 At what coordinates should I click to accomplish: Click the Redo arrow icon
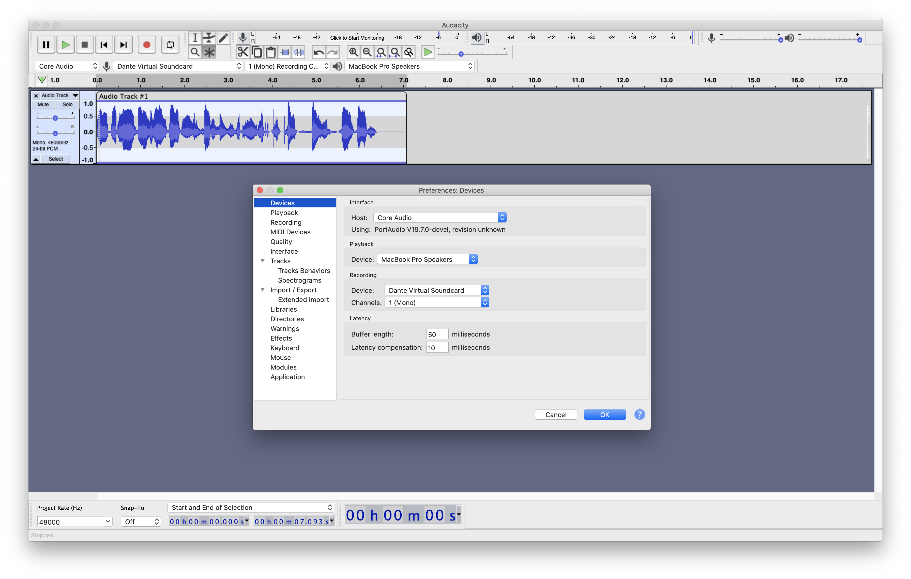pyautogui.click(x=332, y=52)
